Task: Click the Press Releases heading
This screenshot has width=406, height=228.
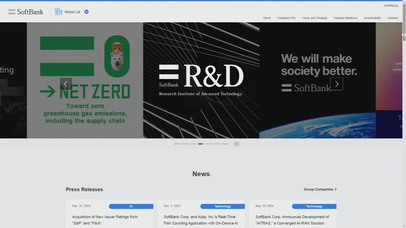Action: [84, 189]
